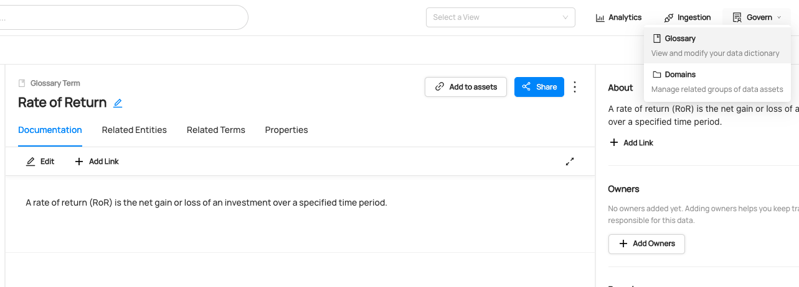Click the Share button
Image resolution: width=799 pixels, height=287 pixels.
click(x=539, y=87)
